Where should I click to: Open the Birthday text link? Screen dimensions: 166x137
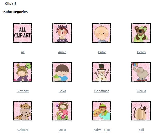[x=23, y=91]
